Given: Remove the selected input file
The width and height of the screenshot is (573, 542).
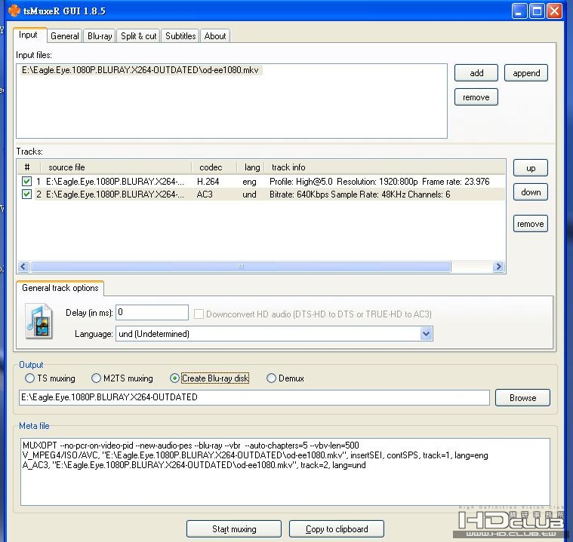Looking at the screenshot, I should (x=476, y=97).
